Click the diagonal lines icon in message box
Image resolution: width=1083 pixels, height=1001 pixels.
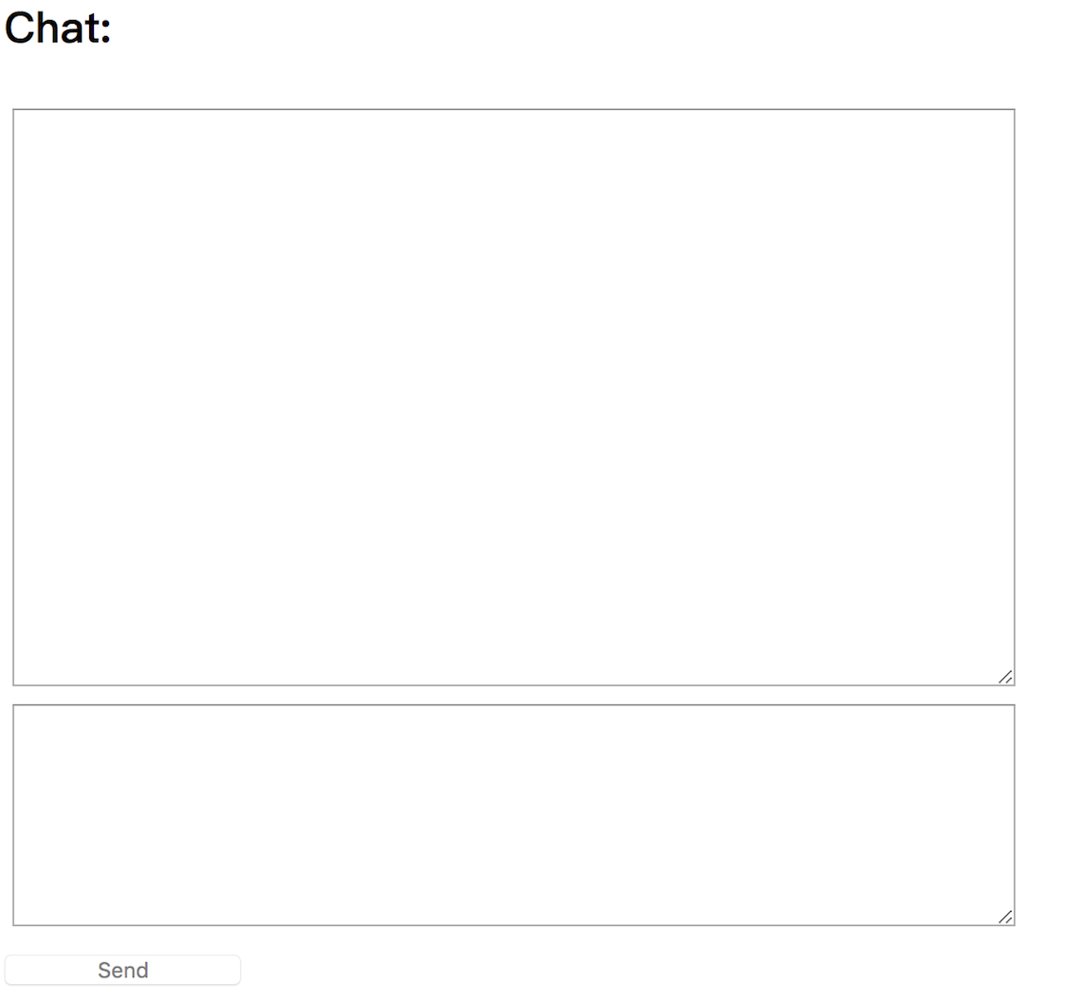tap(1005, 917)
